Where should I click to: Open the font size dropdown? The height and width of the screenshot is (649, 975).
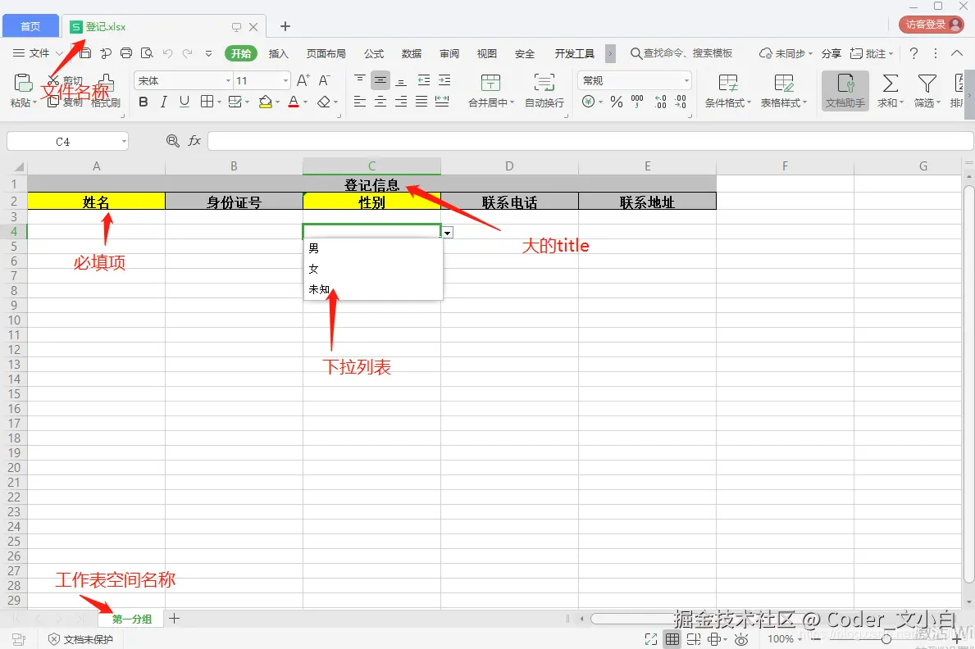[x=285, y=81]
